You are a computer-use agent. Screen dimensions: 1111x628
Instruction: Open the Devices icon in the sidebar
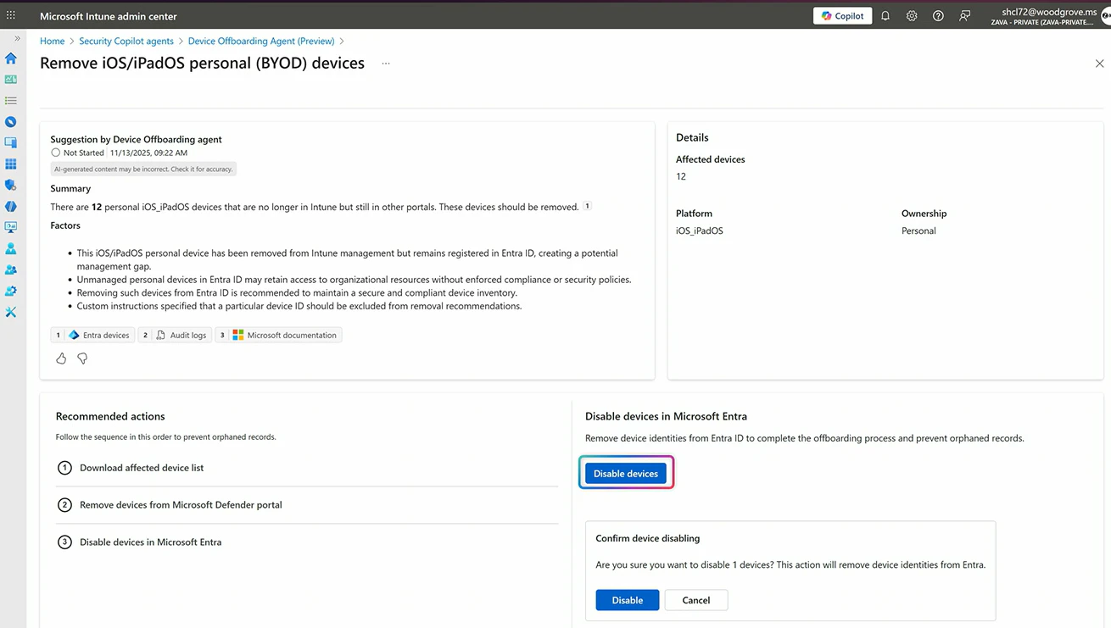pos(11,143)
